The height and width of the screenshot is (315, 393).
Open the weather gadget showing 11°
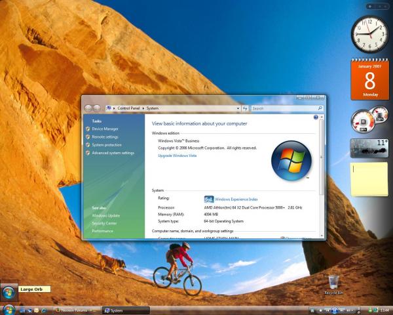pos(369,148)
